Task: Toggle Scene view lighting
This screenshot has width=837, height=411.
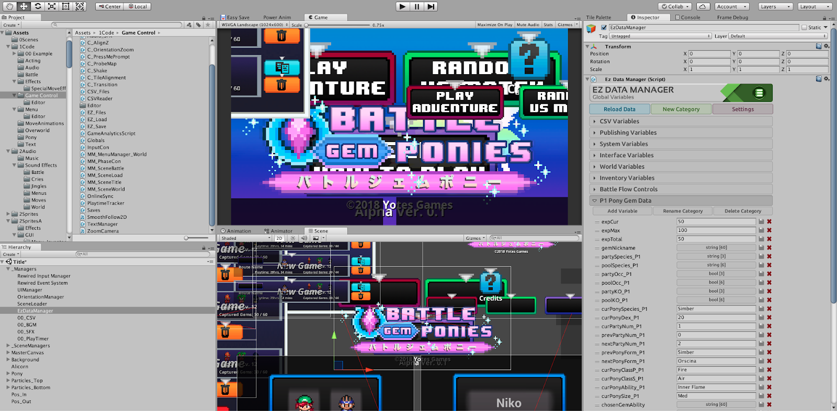Action: pyautogui.click(x=293, y=238)
